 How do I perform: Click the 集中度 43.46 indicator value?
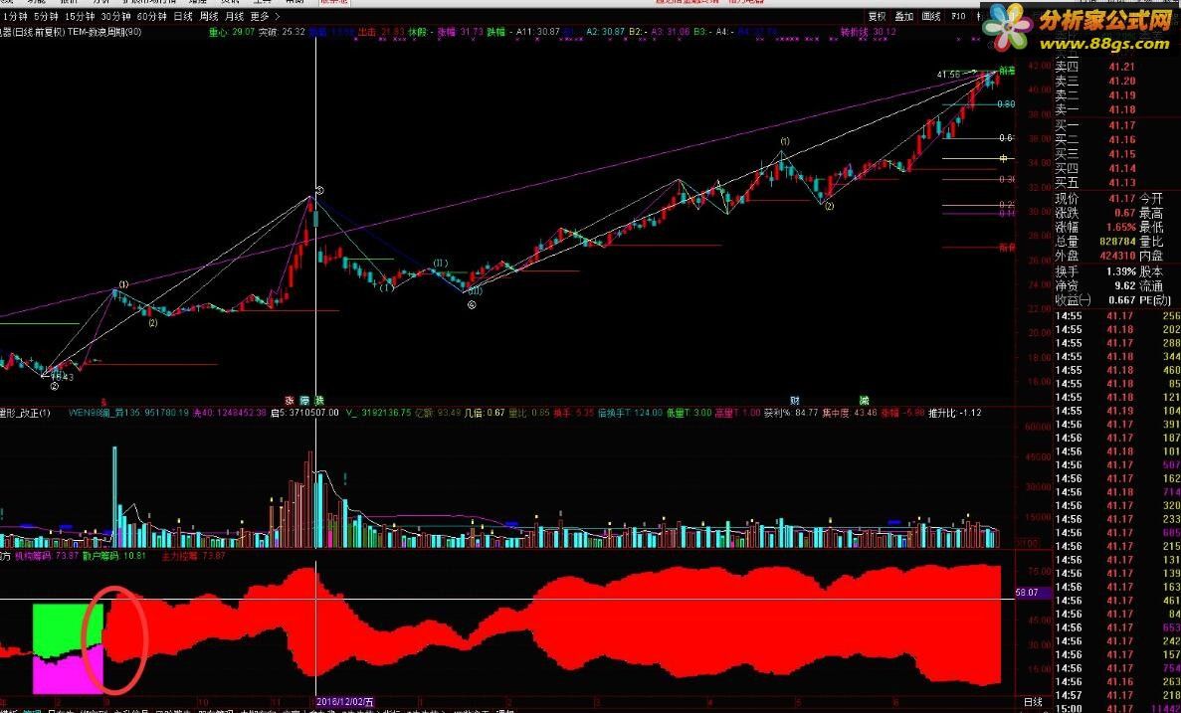coord(849,413)
